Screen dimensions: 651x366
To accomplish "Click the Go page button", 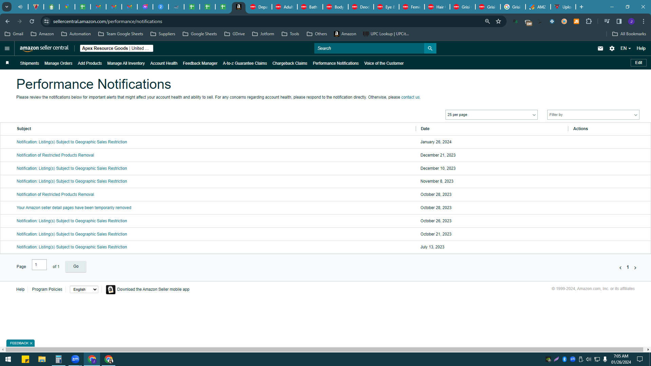I will (x=76, y=266).
